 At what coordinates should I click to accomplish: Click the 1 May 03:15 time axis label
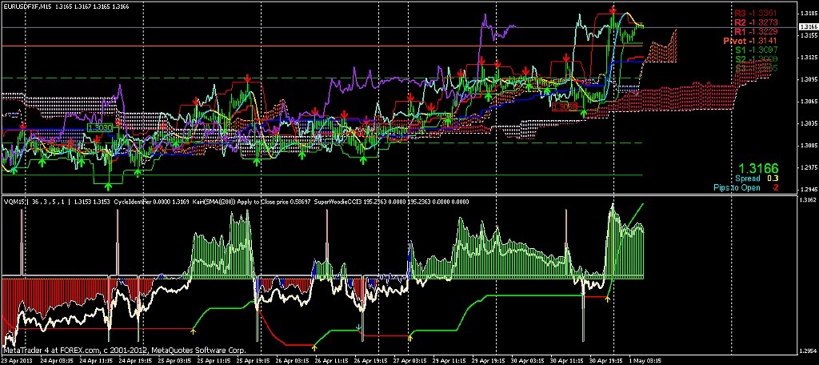pyautogui.click(x=643, y=360)
